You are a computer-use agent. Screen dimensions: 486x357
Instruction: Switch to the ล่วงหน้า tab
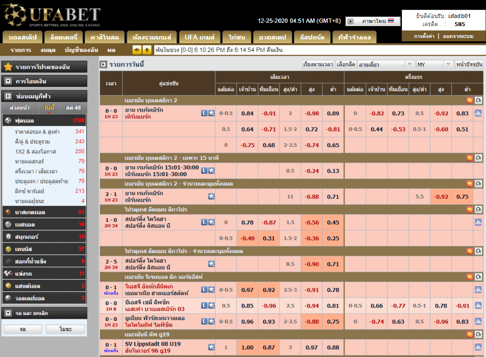(19, 108)
